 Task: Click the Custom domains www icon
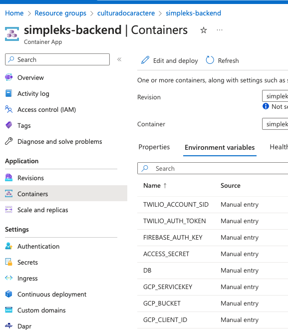click(x=8, y=310)
